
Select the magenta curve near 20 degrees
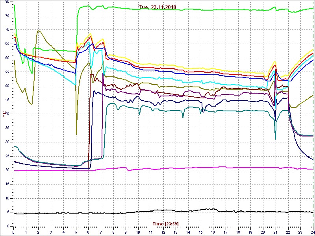click(157, 169)
